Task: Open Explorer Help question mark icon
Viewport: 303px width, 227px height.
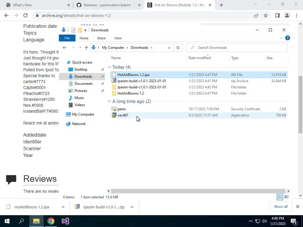Action: pyautogui.click(x=287, y=38)
